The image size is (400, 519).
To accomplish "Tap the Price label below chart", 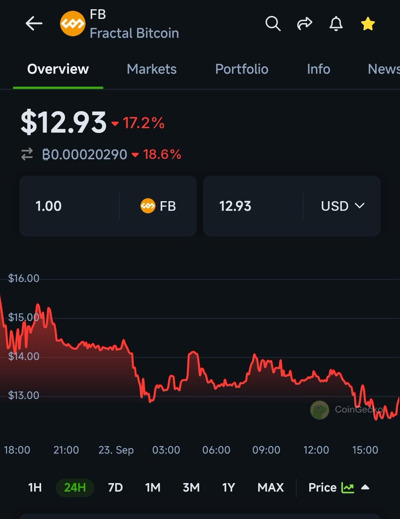I will [322, 488].
